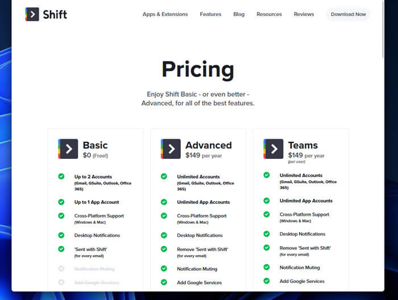Click Teams 'Unlimited Accounts' text
The height and width of the screenshot is (300, 398).
click(301, 175)
